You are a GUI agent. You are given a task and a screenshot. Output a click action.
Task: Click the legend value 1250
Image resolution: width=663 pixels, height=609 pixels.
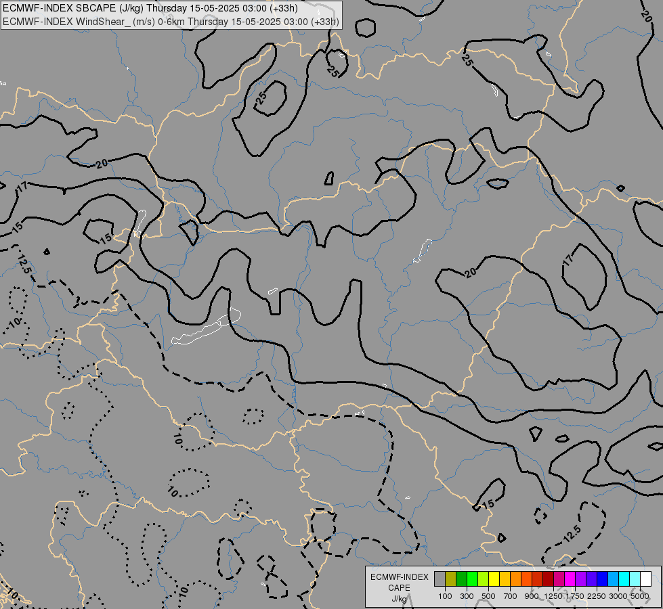(x=553, y=596)
